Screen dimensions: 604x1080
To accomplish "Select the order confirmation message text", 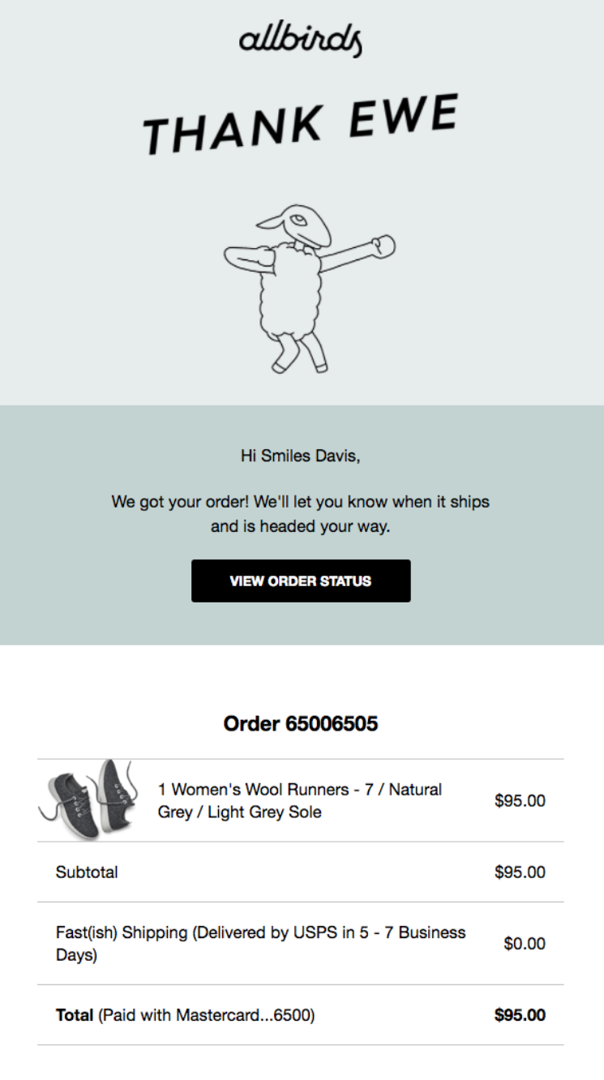I will pyautogui.click(x=302, y=512).
